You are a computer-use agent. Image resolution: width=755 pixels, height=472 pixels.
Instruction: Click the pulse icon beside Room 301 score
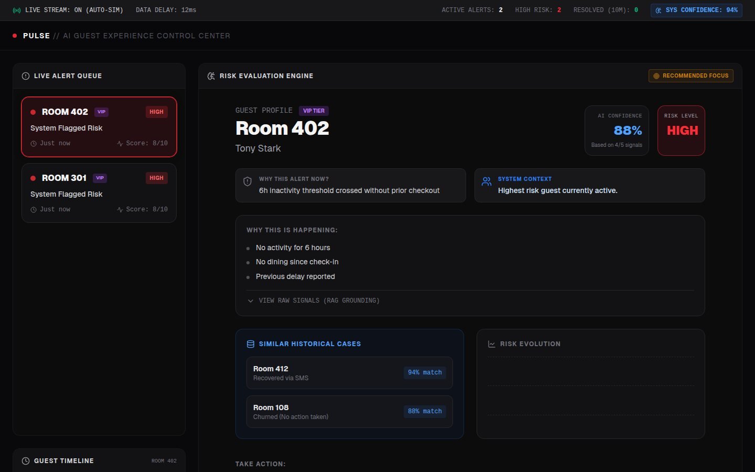point(120,210)
